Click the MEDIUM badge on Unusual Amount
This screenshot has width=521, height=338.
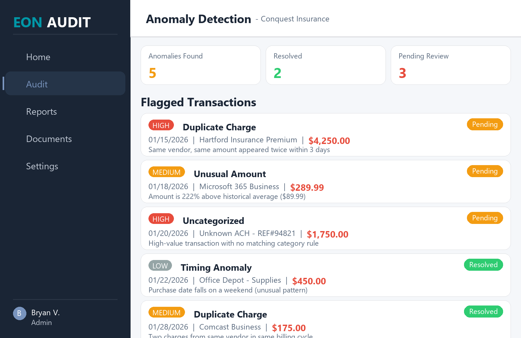(x=167, y=172)
